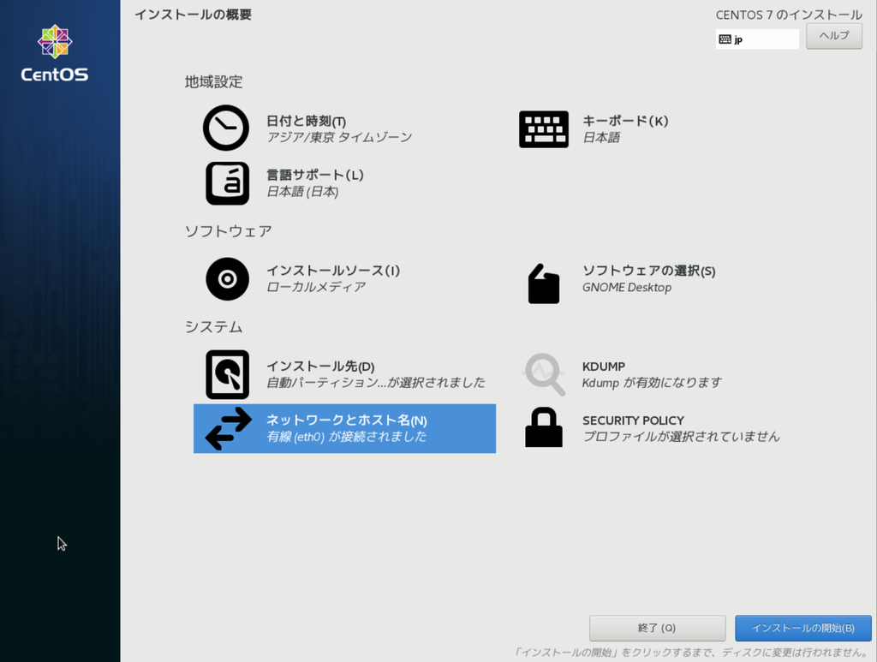Open インストール先(D) settings

pos(320,367)
